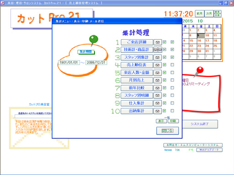Screen dimensions: 234x175
Task: Click the icon next to 前年比較
Action: click(x=158, y=88)
